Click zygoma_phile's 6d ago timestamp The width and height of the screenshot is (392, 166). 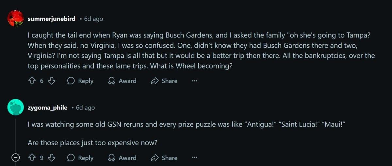coord(85,107)
